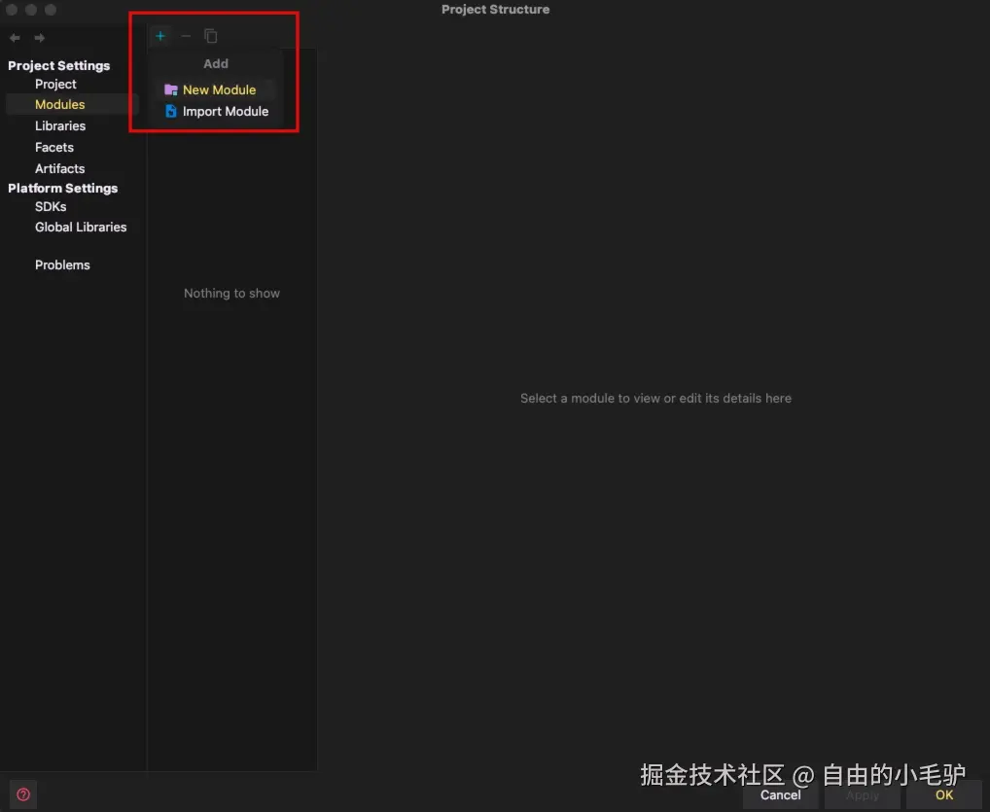Click the Apply button
Viewport: 990px width, 812px height.
pos(863,794)
